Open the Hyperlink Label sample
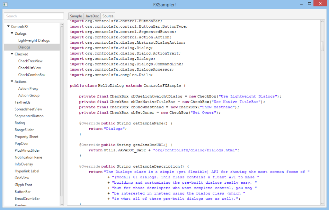 [x=27, y=171]
